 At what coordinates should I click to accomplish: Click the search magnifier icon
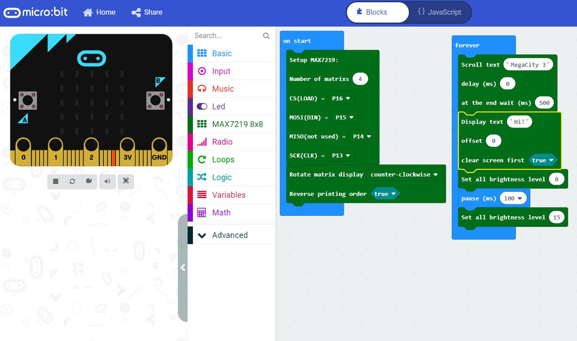pyautogui.click(x=266, y=36)
